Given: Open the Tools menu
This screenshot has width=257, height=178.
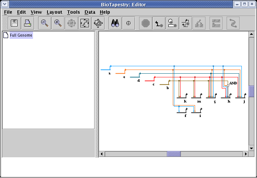Looking at the screenshot, I should 73,12.
